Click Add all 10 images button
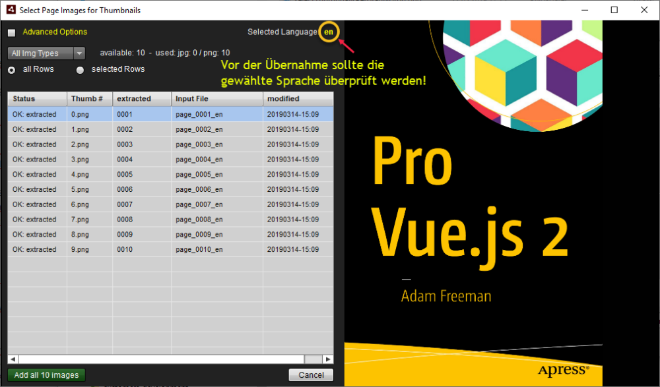The width and height of the screenshot is (660, 387). [x=46, y=374]
